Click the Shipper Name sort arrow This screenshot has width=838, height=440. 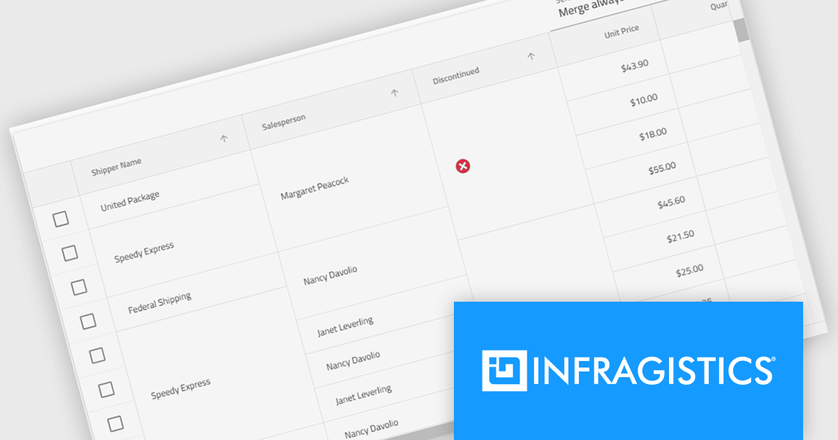pyautogui.click(x=224, y=138)
